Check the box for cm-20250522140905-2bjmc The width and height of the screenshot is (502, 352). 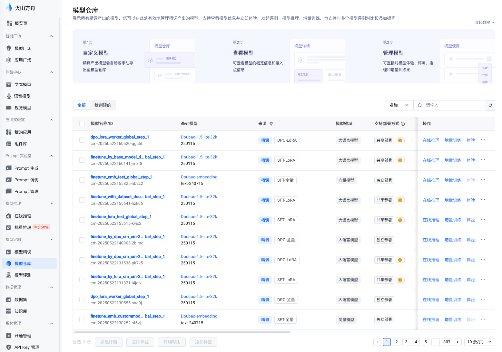82,240
